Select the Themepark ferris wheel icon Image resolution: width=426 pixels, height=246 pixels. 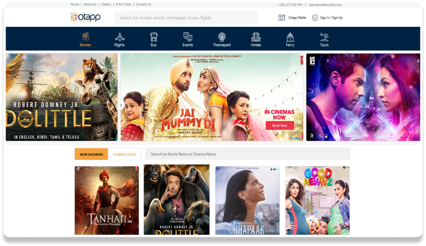click(222, 37)
